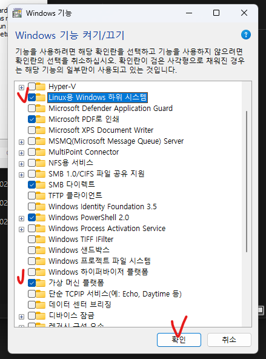Select SMB 1.0/CIFS 파일 공유 지원 label
The height and width of the screenshot is (359, 266).
pyautogui.click(x=96, y=174)
